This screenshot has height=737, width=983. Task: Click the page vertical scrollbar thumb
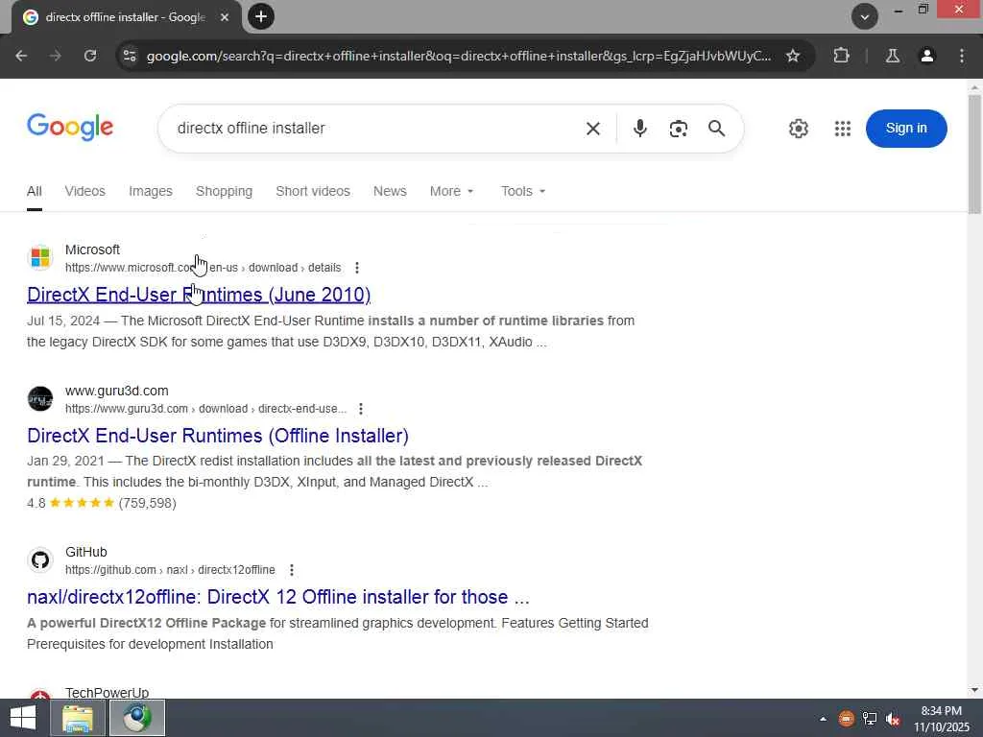click(974, 155)
